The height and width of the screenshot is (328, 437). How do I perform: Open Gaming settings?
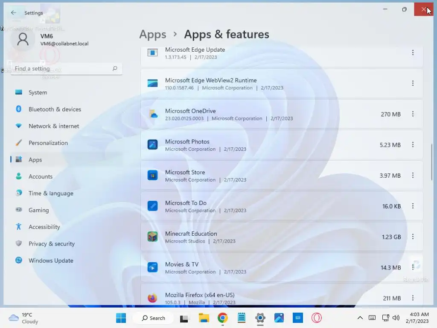[x=66, y=210]
